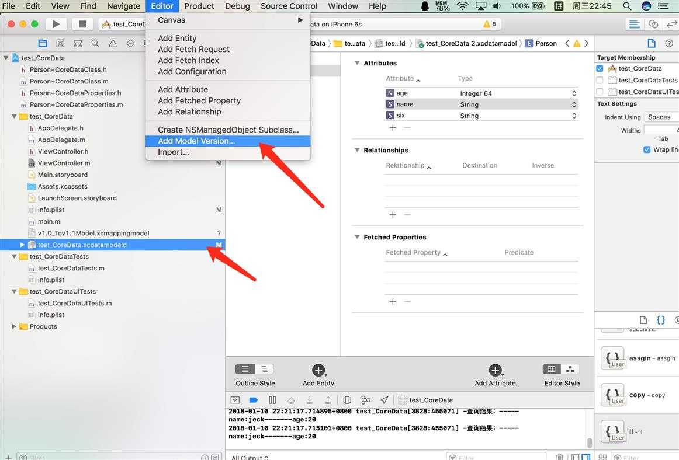Show the Code Snippet library
679x460 pixels.
tap(661, 320)
